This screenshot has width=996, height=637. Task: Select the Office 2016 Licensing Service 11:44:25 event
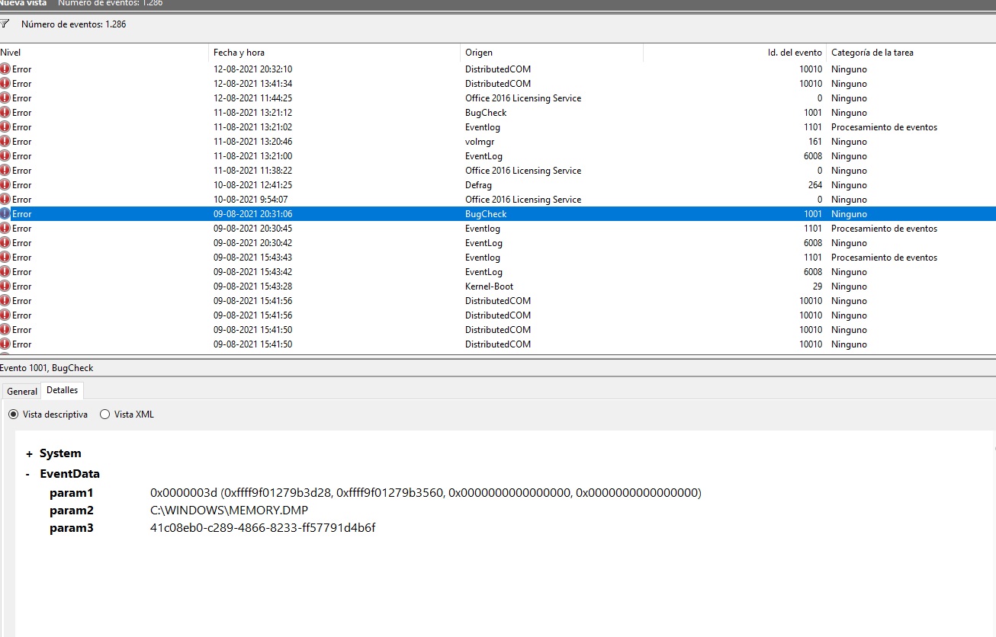click(x=522, y=98)
